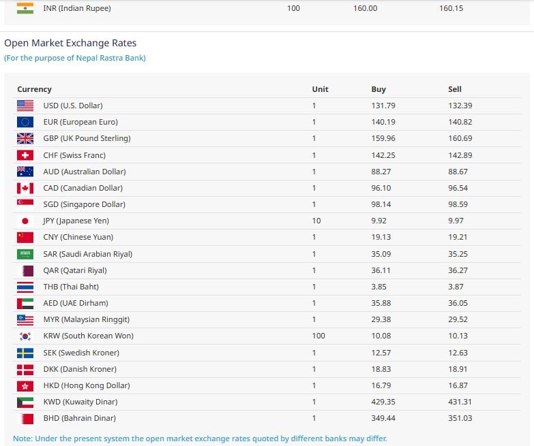
Task: Select the USD sell rate 132.39
Action: point(460,106)
